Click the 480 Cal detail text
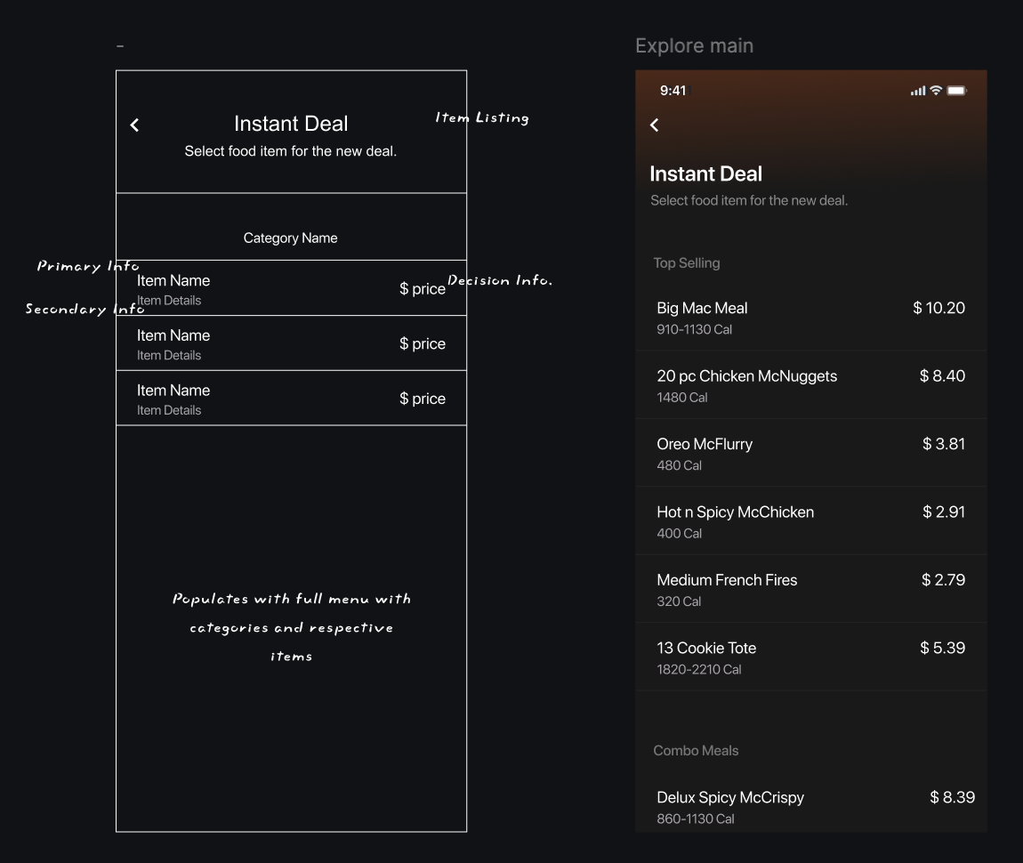Viewport: 1023px width, 863px height. tap(679, 465)
